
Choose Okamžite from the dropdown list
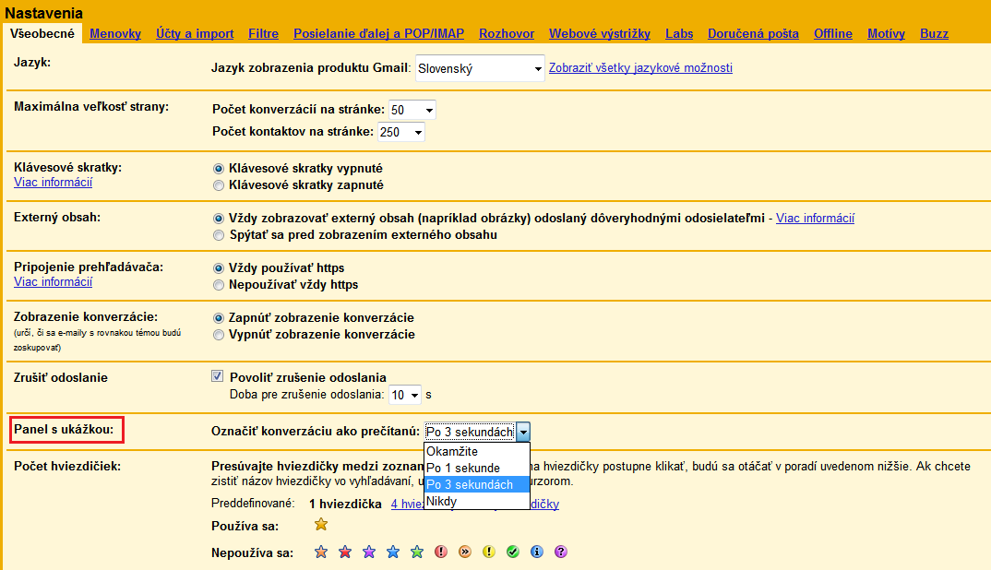pyautogui.click(x=476, y=451)
